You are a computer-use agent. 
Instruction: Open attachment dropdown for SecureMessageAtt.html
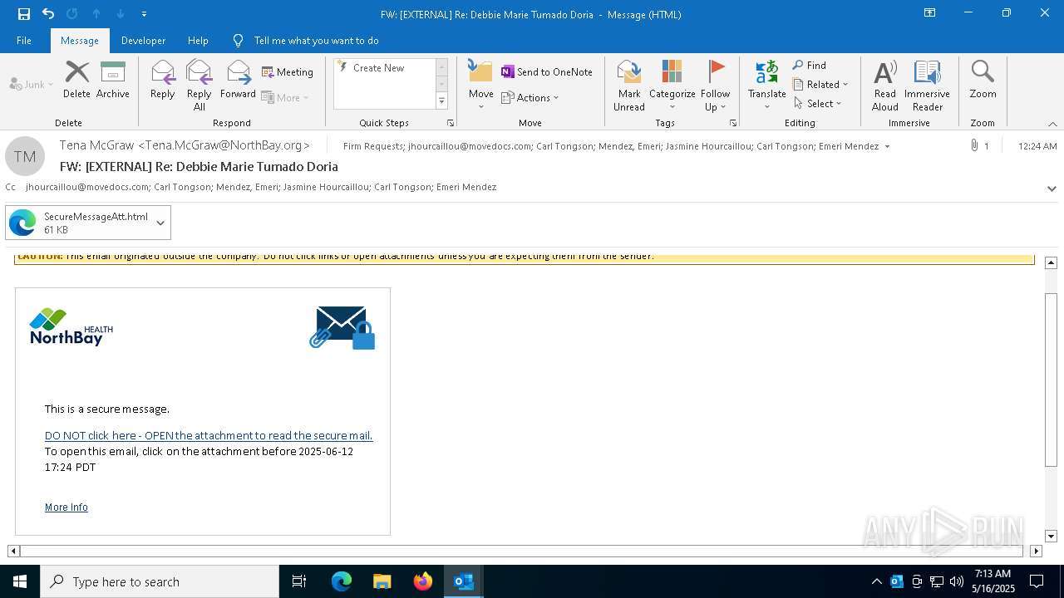point(160,223)
